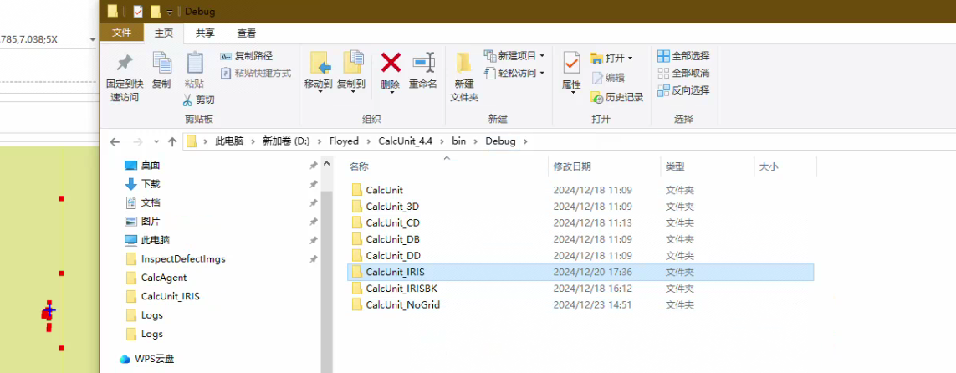Open CalcAgent in the navigation pane
The image size is (956, 373).
point(164,278)
